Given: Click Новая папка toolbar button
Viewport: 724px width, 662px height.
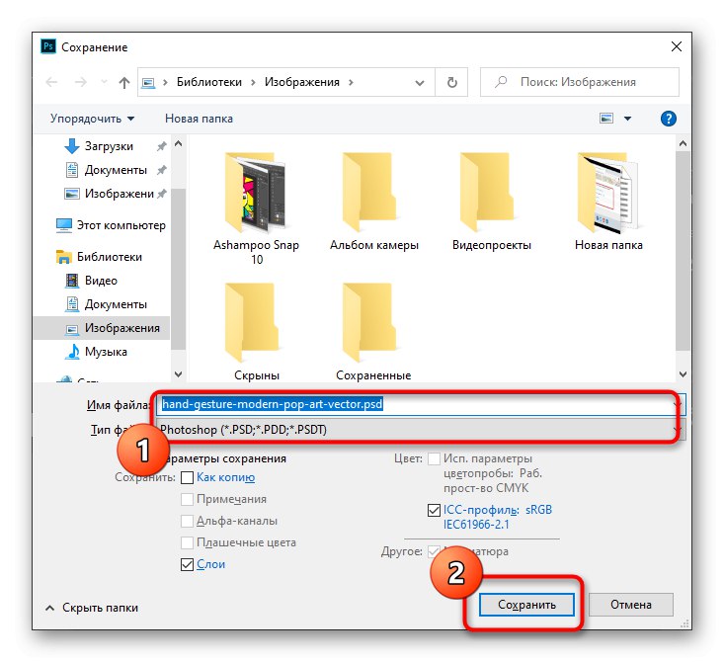Looking at the screenshot, I should 199,119.
